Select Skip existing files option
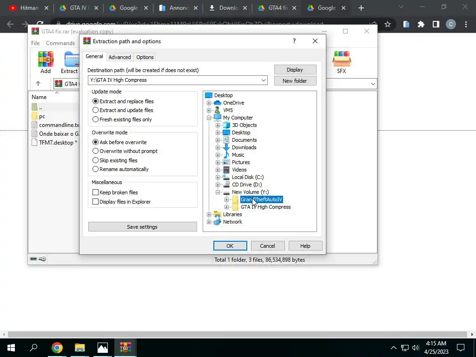The height and width of the screenshot is (357, 476). [115, 160]
